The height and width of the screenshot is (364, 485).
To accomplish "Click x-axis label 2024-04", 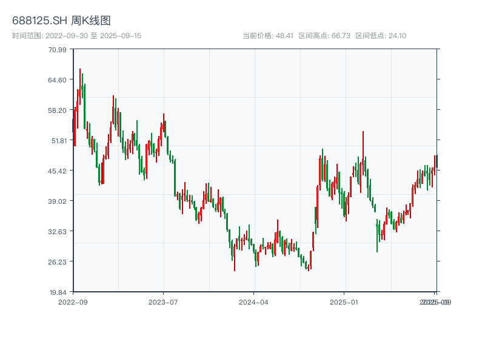I will click(x=253, y=302).
